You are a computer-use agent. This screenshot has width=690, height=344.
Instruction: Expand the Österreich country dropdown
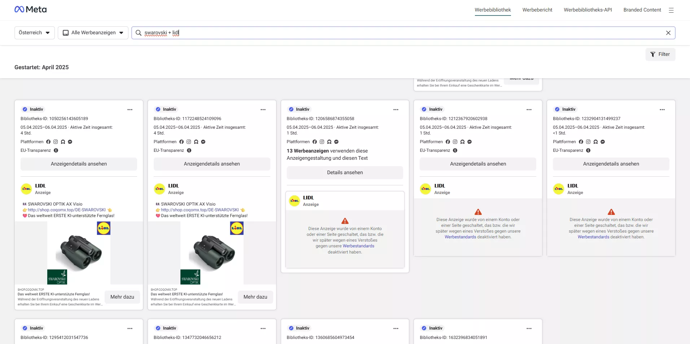coord(34,33)
